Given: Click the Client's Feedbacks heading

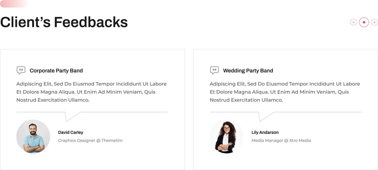Looking at the screenshot, I should pos(64,22).
